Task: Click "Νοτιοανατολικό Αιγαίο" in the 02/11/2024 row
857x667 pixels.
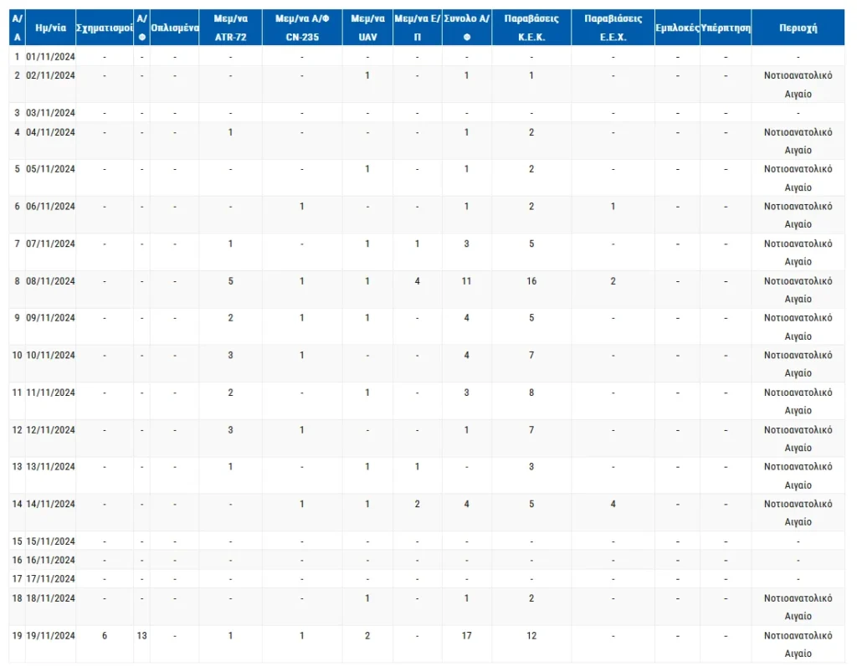Action: (798, 85)
